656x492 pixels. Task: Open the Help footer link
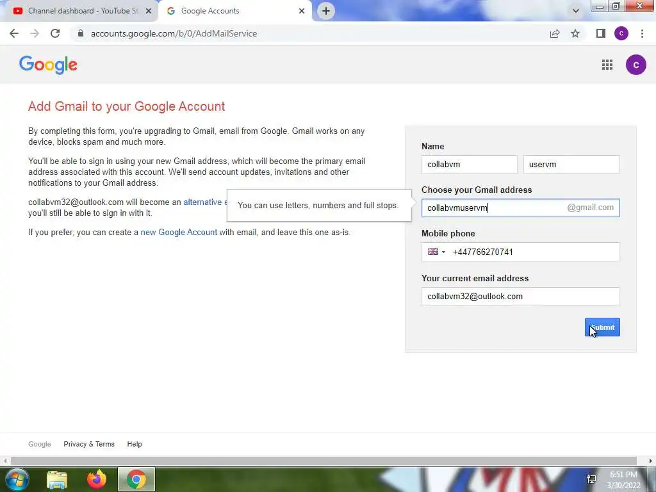coord(135,444)
